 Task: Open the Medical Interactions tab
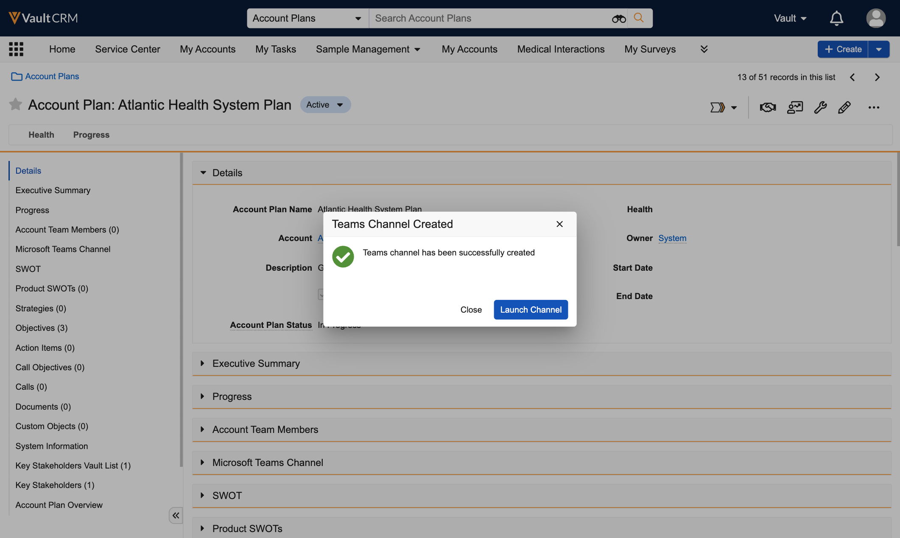point(560,49)
